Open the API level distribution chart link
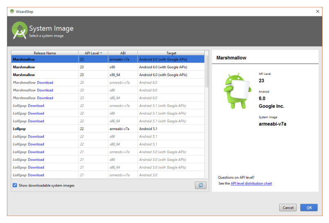Viewport: 329px width, 223px height. click(x=251, y=183)
